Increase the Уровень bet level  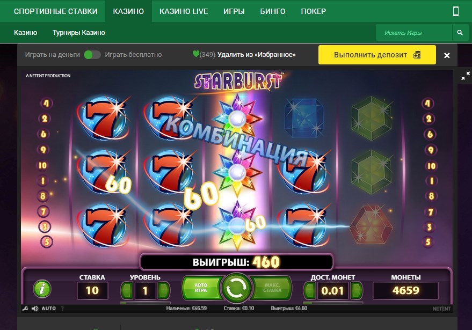click(x=164, y=290)
